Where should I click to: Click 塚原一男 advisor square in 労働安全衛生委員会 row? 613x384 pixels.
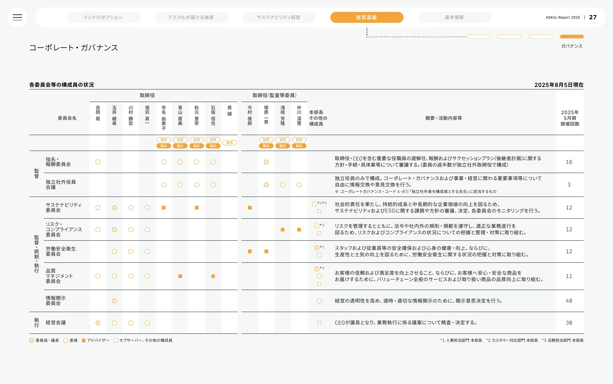point(266,251)
